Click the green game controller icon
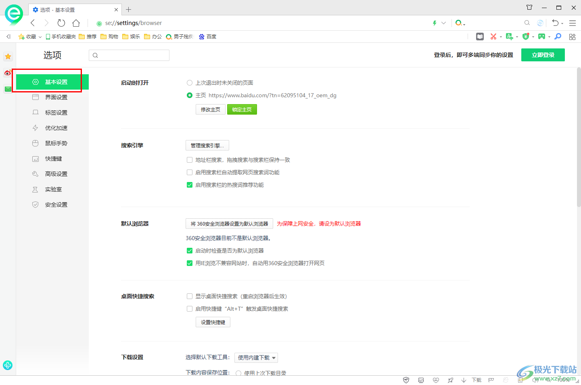The height and width of the screenshot is (385, 581). pos(541,37)
